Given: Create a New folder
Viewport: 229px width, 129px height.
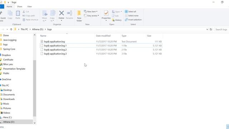Looking at the screenshot, I should point(79,16).
